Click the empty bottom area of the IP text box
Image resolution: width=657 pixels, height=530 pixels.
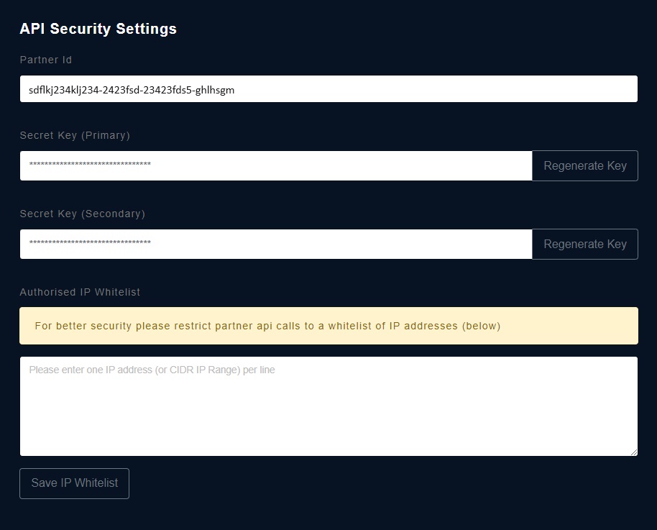(328, 424)
